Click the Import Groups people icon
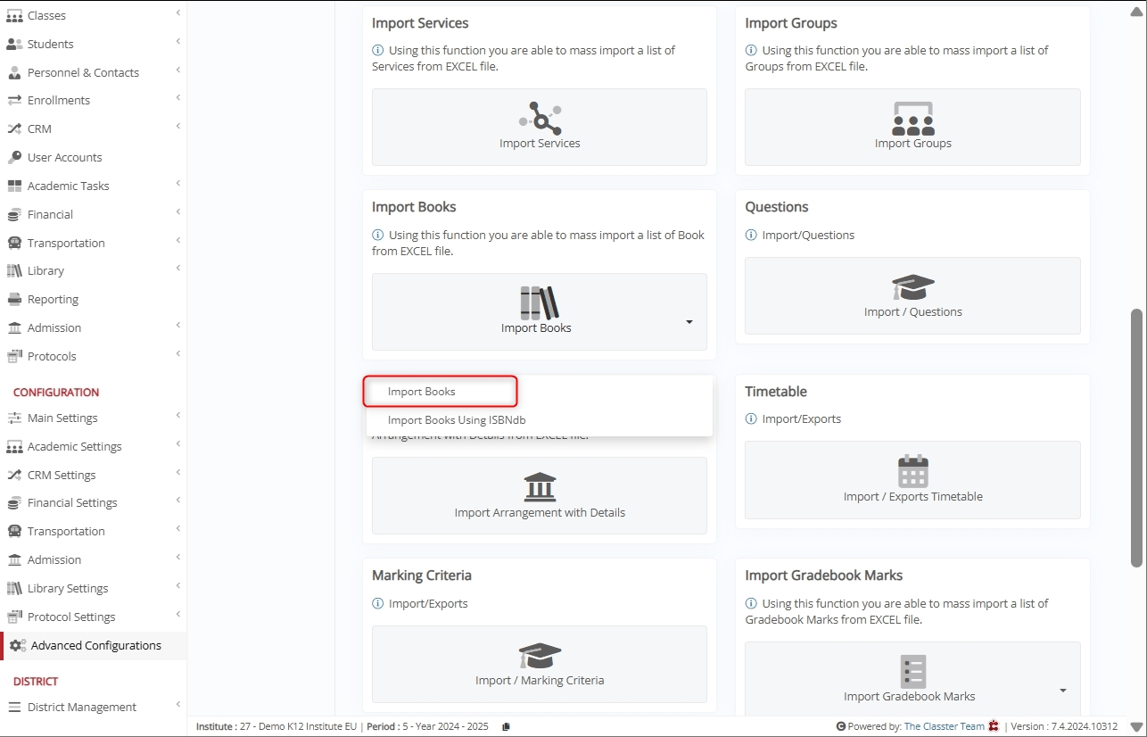The width and height of the screenshot is (1147, 737). pos(912,118)
